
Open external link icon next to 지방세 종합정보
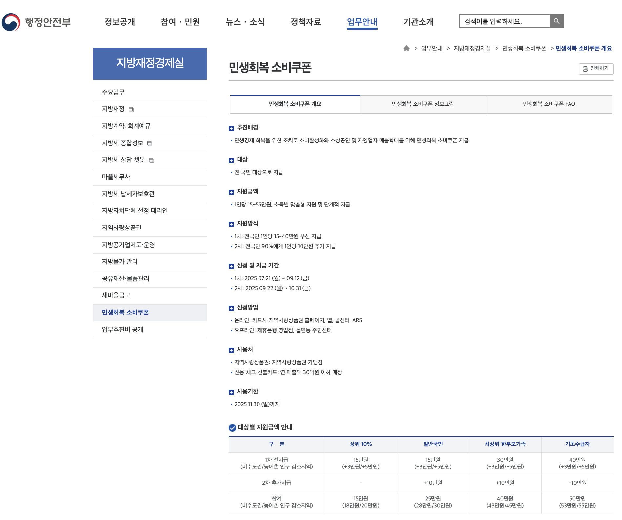pos(150,143)
